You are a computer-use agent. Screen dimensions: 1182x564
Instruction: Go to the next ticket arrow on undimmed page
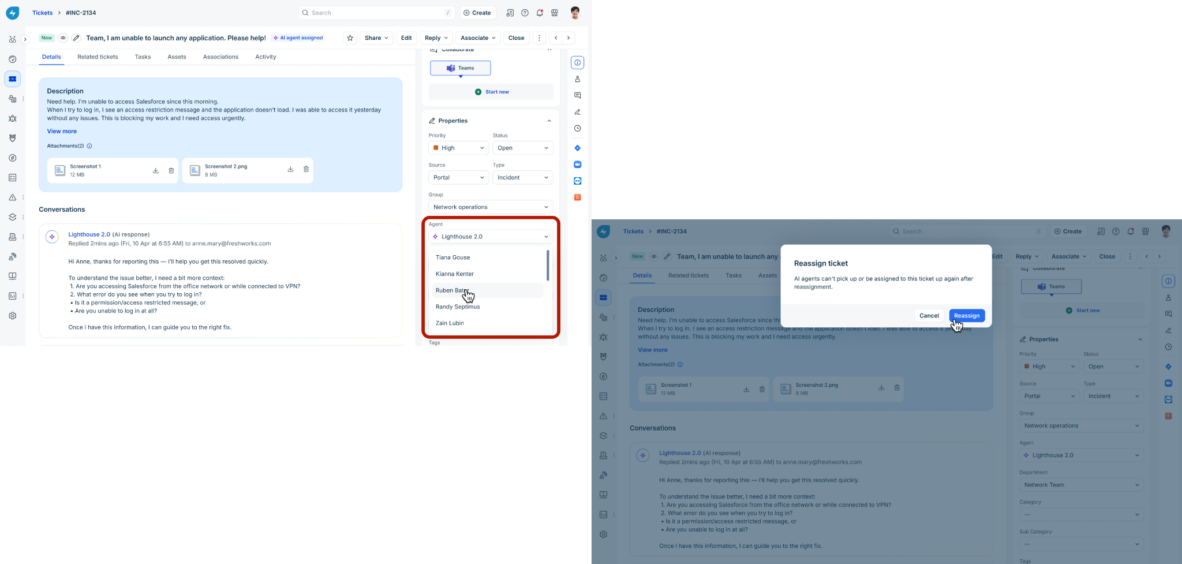tap(568, 38)
